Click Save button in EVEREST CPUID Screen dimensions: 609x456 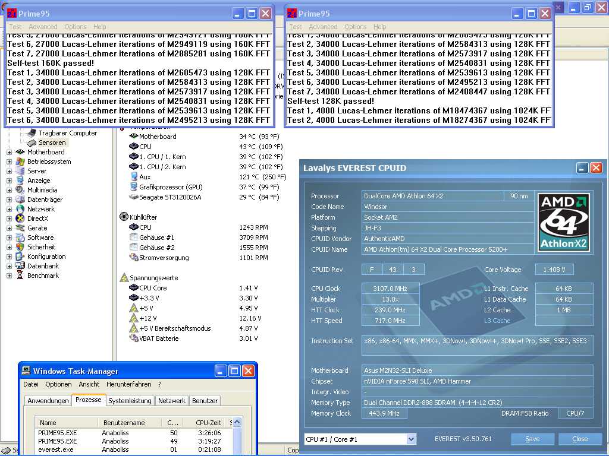click(532, 439)
